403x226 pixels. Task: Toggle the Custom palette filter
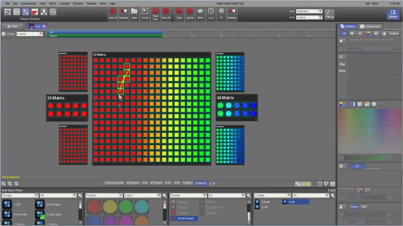(x=394, y=33)
